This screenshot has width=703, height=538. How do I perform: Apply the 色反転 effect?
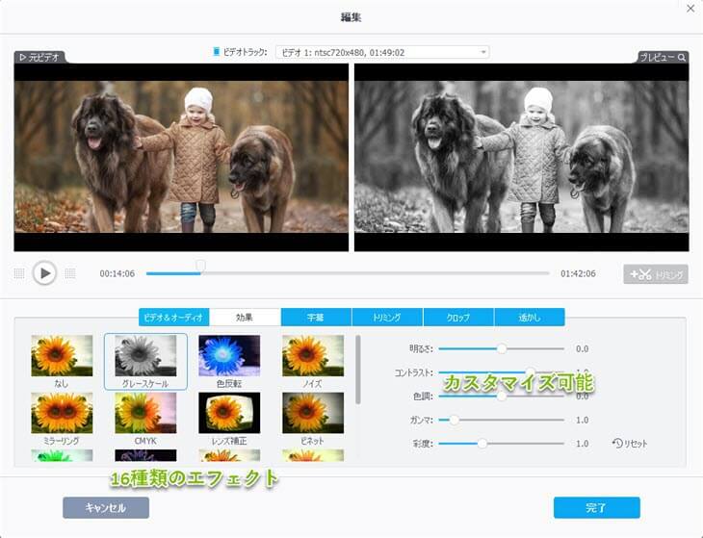pos(229,356)
